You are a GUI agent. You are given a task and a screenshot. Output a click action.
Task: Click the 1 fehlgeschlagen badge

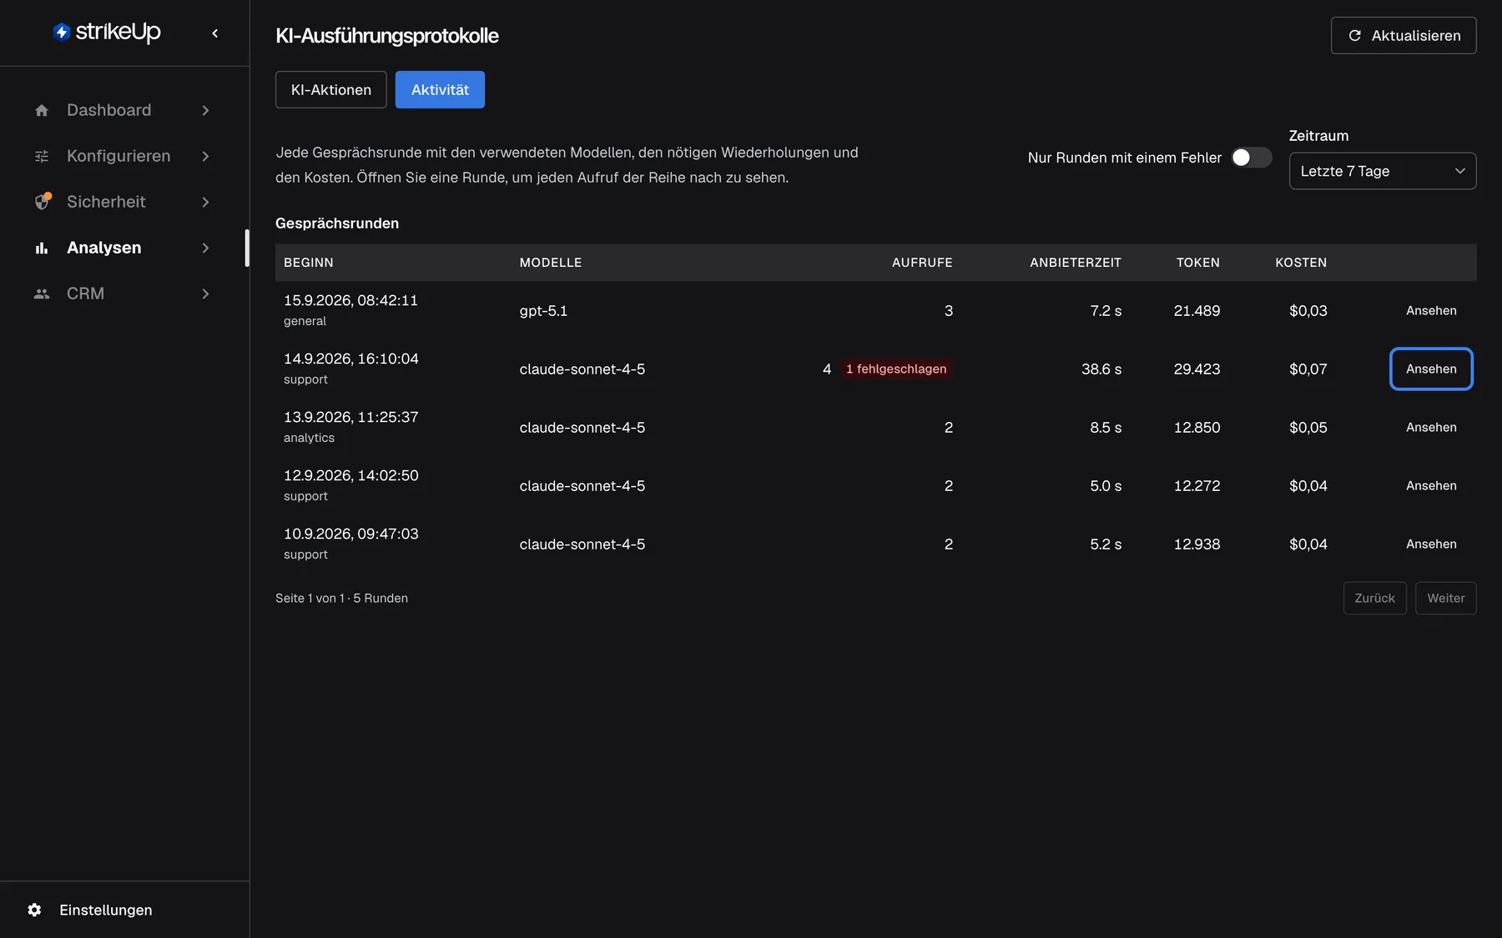[896, 369]
